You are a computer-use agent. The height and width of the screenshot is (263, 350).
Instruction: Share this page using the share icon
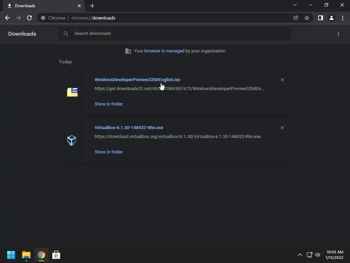296,18
